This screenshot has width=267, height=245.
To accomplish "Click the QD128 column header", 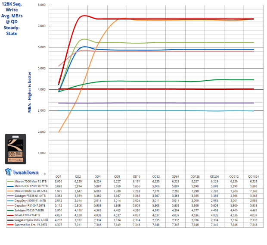I will coord(195,176).
